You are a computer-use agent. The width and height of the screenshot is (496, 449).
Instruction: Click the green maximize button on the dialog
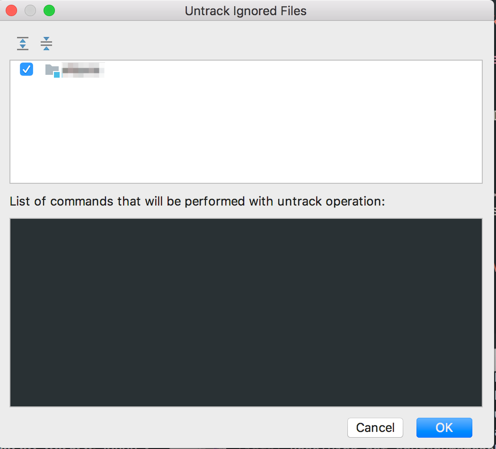pos(49,10)
